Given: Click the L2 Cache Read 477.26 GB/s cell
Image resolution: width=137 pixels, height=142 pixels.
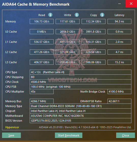Looking at the screenshot, I should click(x=42, y=52).
